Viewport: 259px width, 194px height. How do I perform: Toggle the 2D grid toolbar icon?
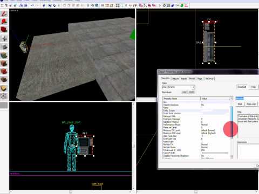2,5
